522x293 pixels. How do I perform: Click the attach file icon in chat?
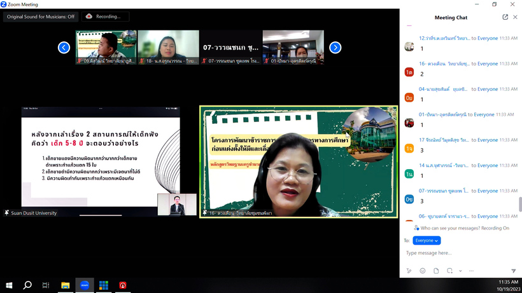(436, 271)
